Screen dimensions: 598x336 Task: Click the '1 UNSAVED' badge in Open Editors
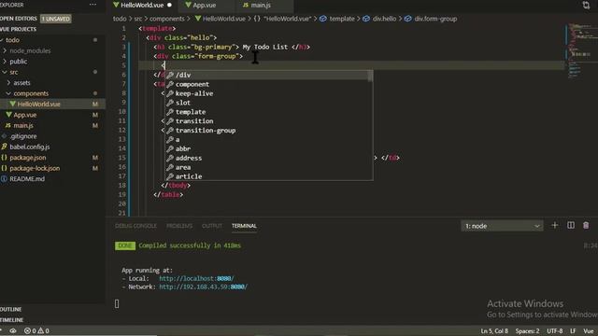pos(56,19)
